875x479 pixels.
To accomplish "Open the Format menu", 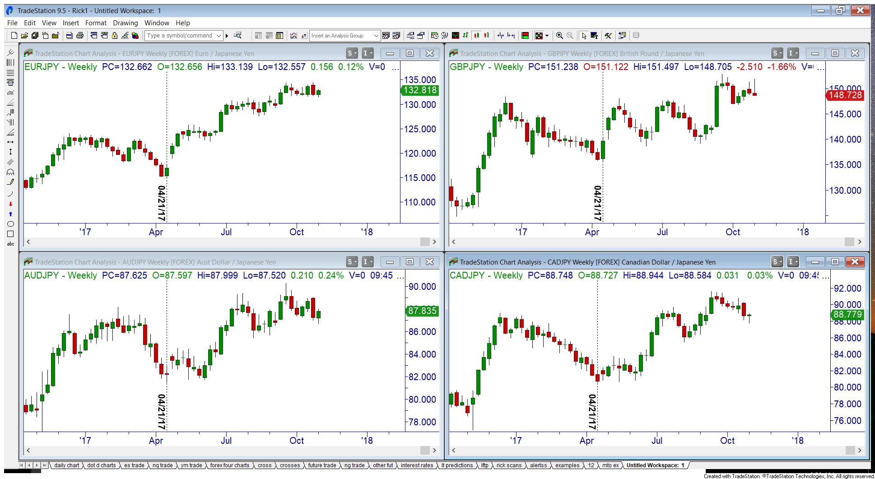I will coord(96,23).
